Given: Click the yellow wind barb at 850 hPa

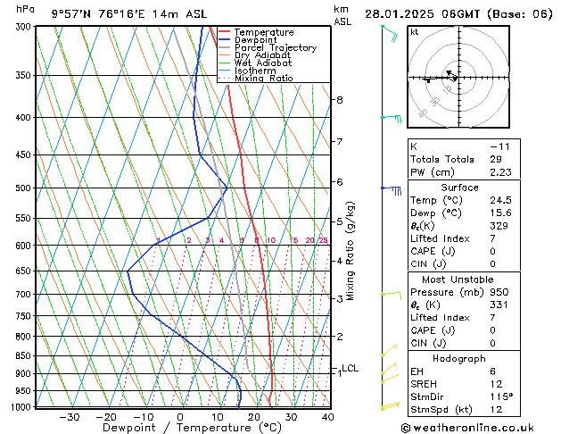Looking at the screenshot, I should tap(389, 350).
